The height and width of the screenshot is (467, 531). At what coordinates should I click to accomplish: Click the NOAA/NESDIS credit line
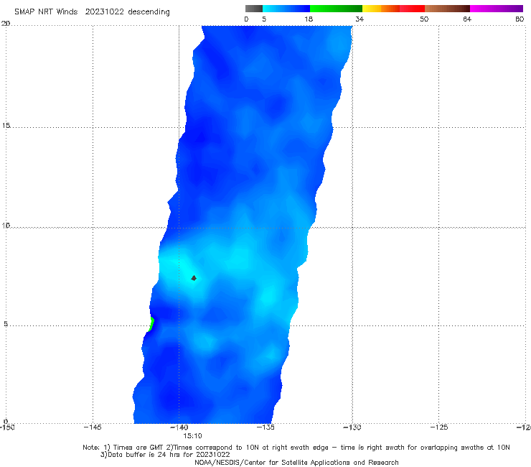(x=296, y=462)
